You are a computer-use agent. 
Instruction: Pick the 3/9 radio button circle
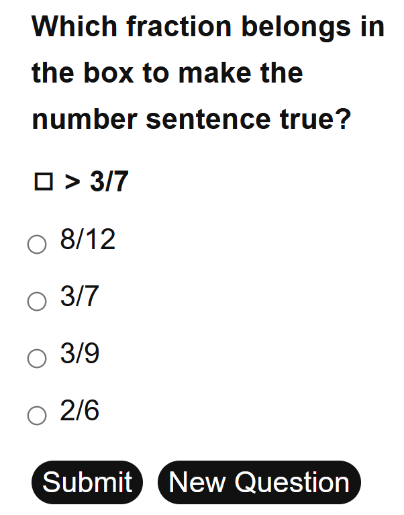tap(37, 359)
